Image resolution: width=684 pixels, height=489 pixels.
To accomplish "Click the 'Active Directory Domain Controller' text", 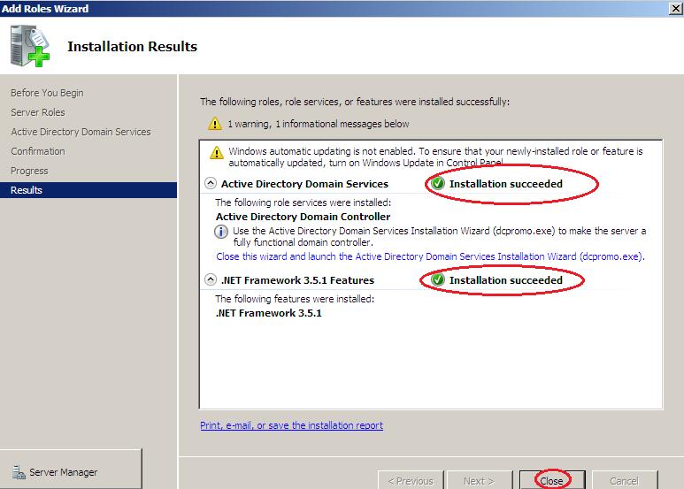I will point(303,217).
